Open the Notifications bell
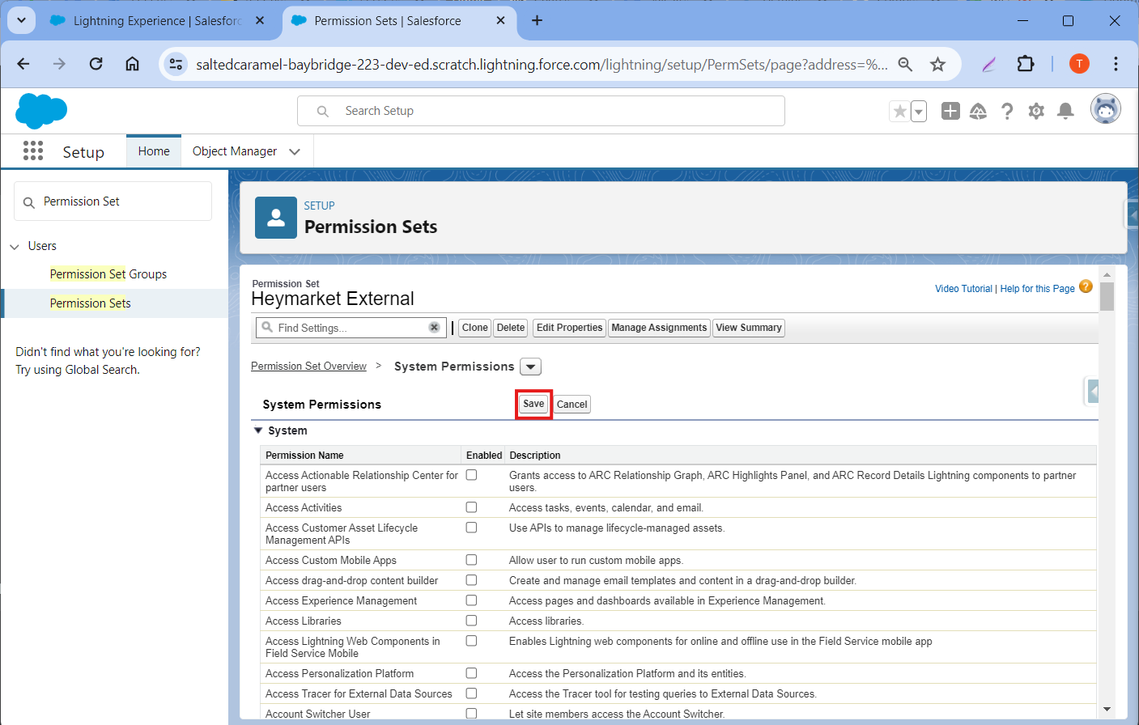Image resolution: width=1139 pixels, height=725 pixels. 1065,111
